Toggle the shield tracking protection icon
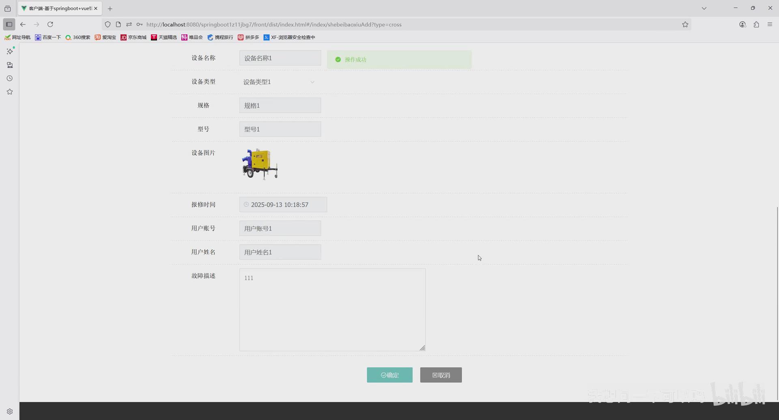Screen dimensions: 779x420 108,24
